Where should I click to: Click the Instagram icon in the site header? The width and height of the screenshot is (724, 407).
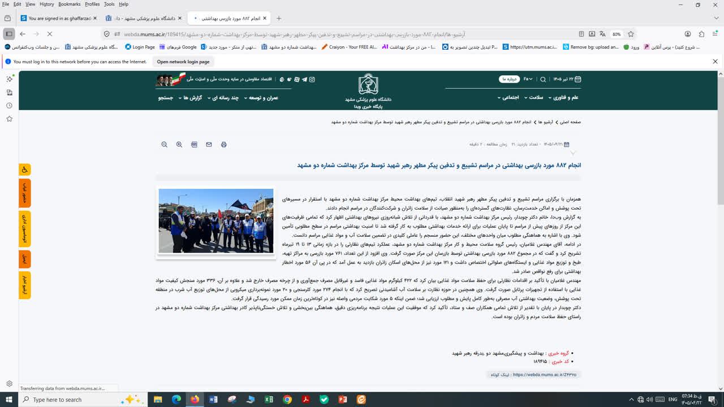[x=312, y=80]
